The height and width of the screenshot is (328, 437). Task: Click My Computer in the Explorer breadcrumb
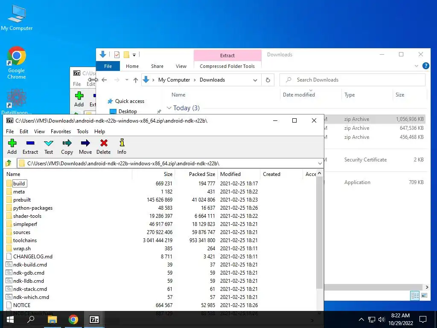coord(174,80)
